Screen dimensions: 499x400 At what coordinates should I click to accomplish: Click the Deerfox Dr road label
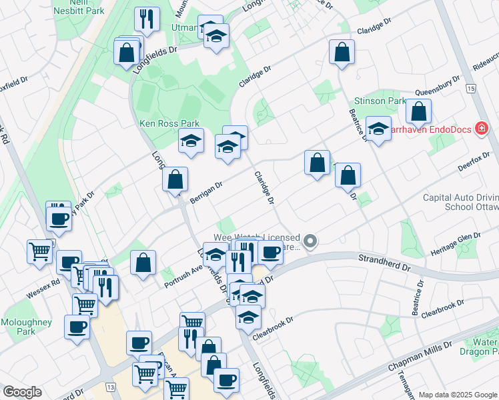click(x=474, y=162)
